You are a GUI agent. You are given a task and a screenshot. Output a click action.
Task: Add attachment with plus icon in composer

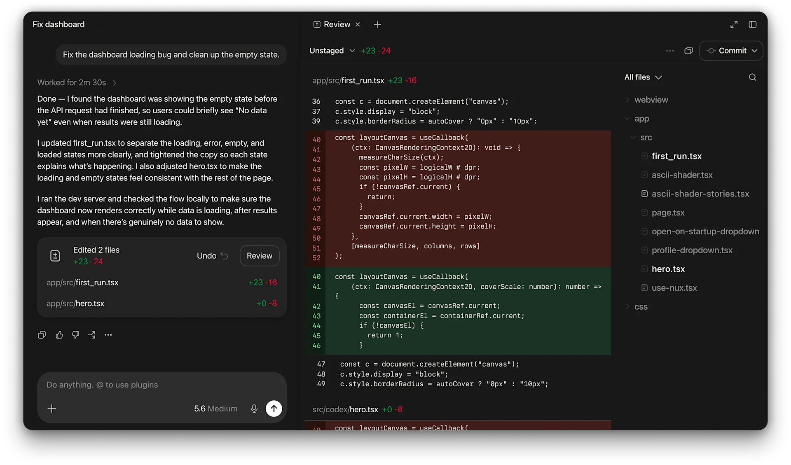pos(51,409)
